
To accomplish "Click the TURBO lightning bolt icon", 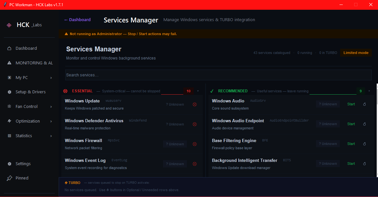I will pos(66,183).
